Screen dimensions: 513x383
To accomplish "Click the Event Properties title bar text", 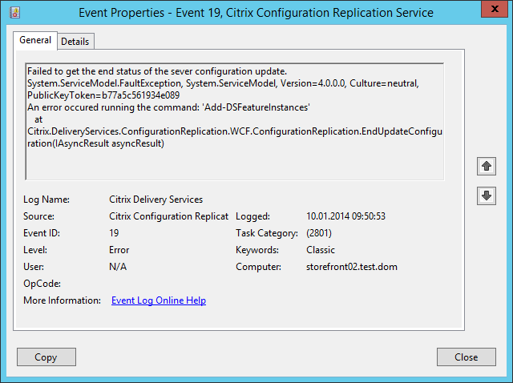I will tap(256, 13).
